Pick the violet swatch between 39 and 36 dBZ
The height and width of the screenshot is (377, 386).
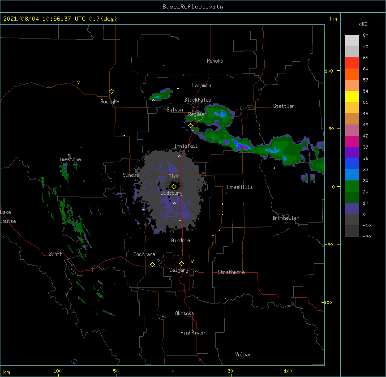tap(352, 153)
